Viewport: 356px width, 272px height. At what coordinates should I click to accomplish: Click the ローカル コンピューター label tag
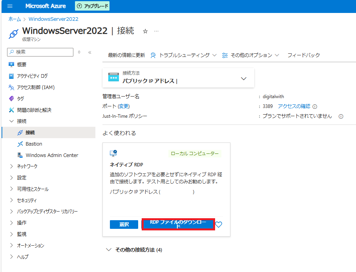point(195,154)
